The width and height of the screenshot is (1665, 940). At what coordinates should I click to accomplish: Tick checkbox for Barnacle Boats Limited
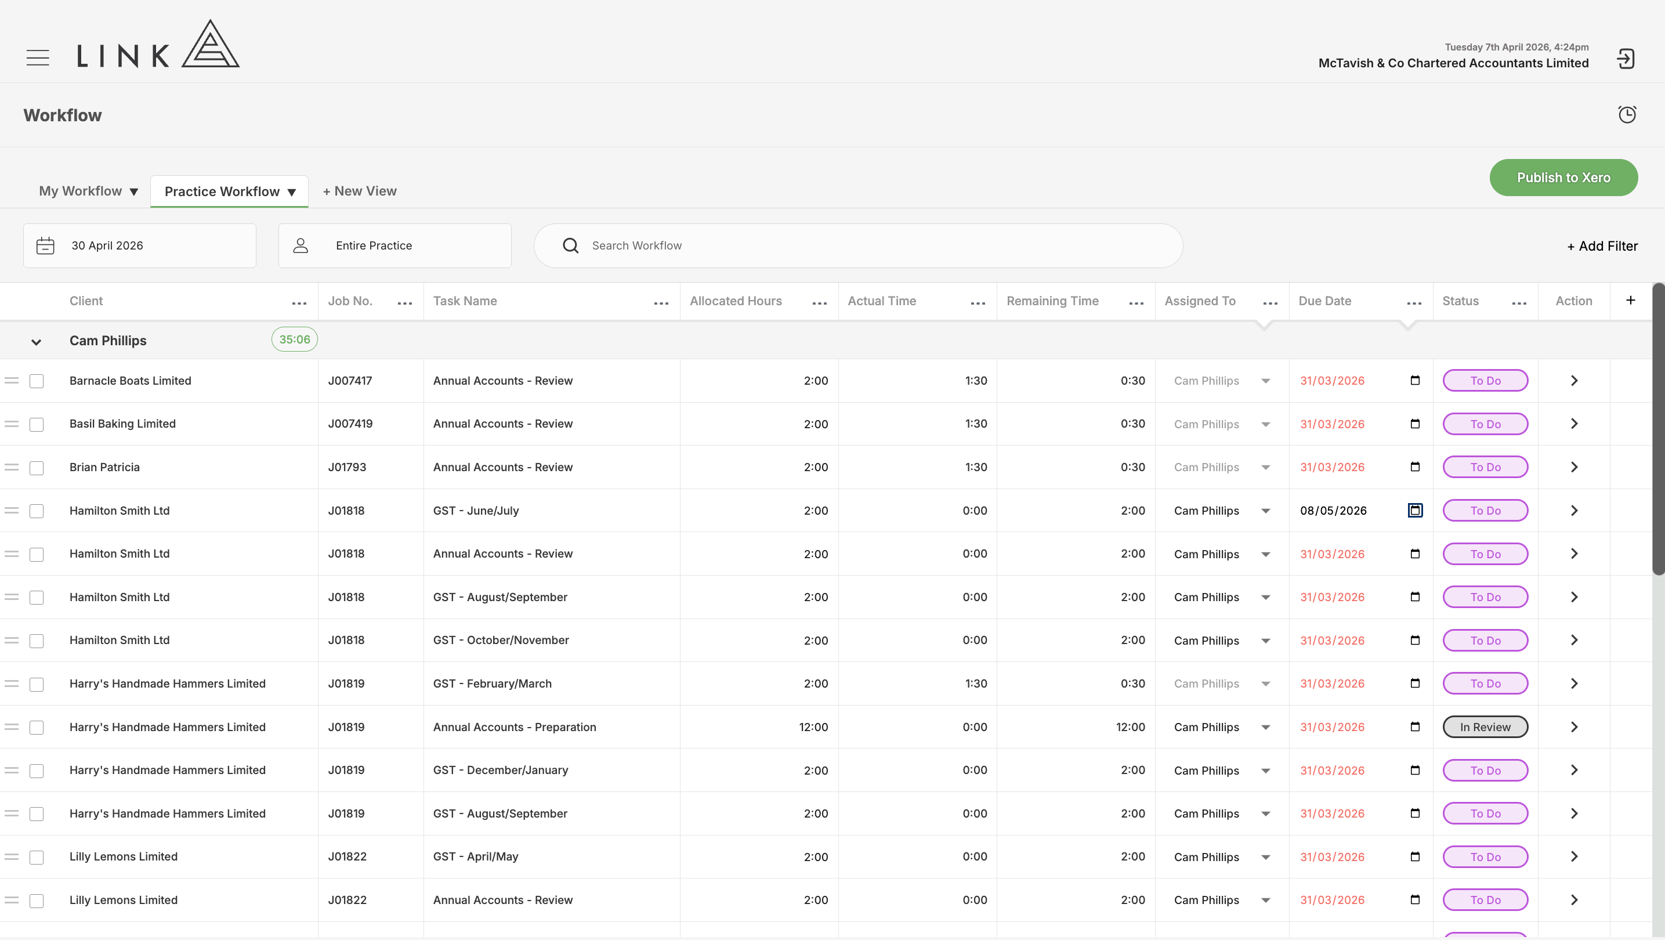click(x=37, y=381)
